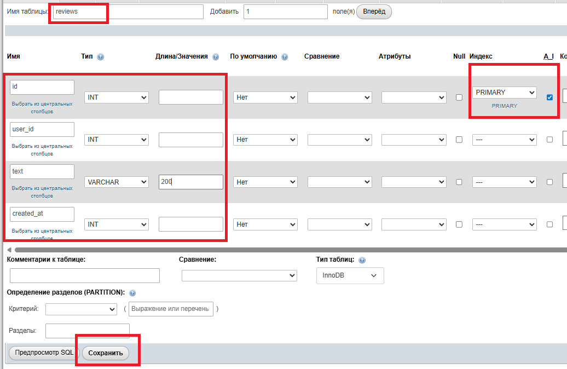This screenshot has width=567, height=369.
Task: Open the Критерий partition dropdown
Action: tap(81, 309)
